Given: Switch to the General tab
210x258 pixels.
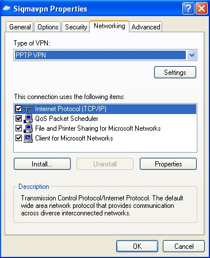Looking at the screenshot, I should click(20, 27).
